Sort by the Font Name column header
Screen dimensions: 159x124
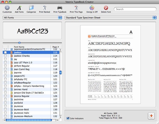(29, 47)
